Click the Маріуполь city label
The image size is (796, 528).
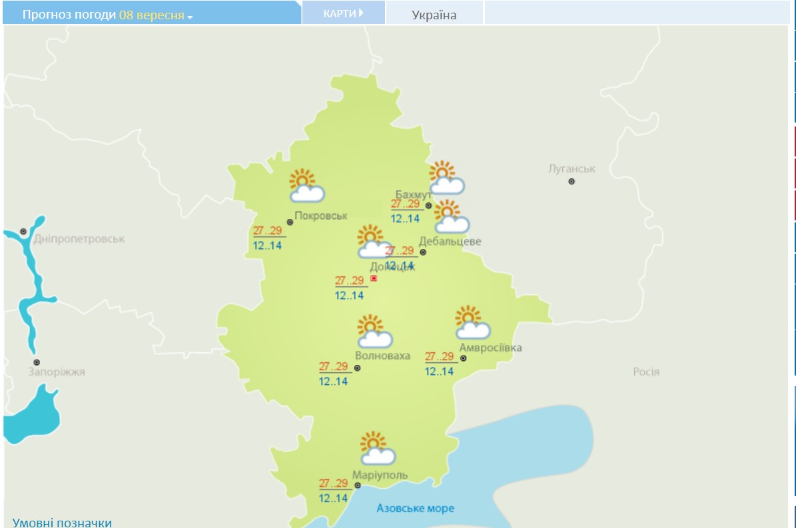(x=380, y=475)
